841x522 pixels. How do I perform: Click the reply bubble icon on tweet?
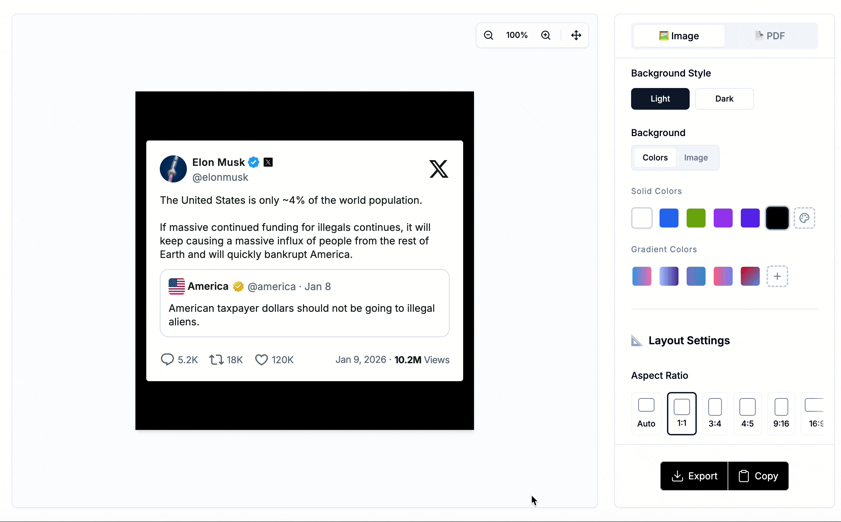point(167,360)
